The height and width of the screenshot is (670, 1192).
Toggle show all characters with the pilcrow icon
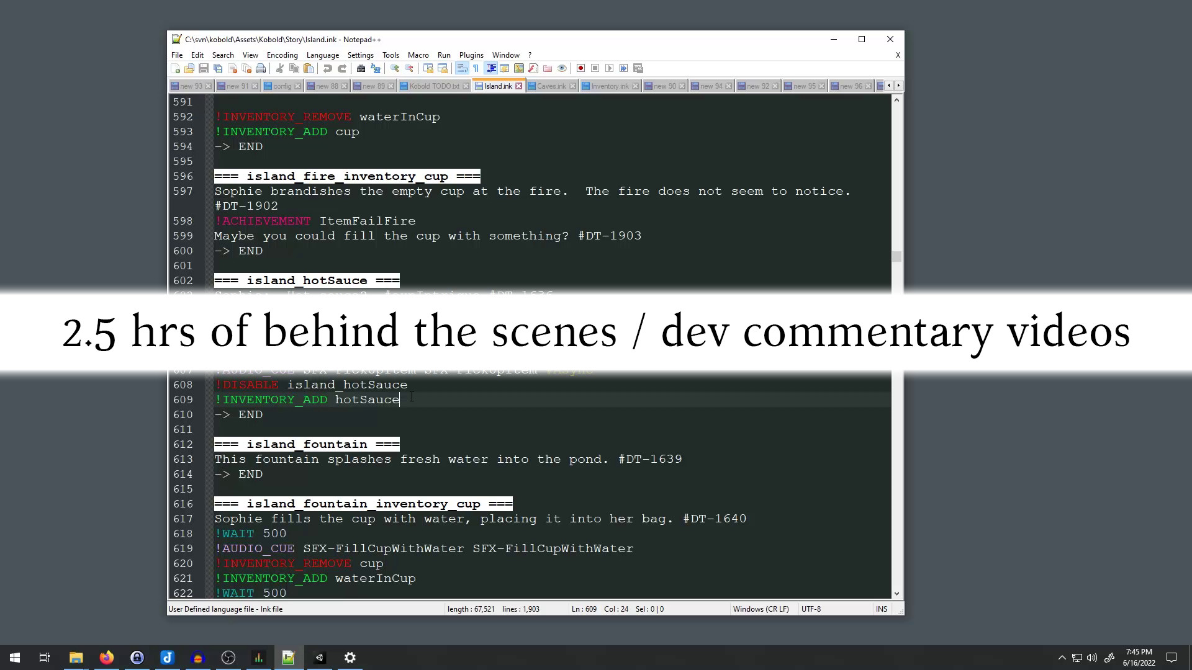pyautogui.click(x=476, y=68)
